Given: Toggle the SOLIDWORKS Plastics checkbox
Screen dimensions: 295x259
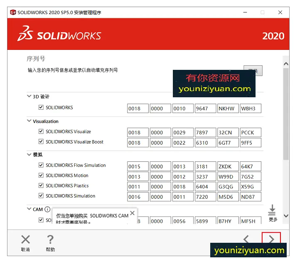Looking at the screenshot, I should click(x=41, y=185).
